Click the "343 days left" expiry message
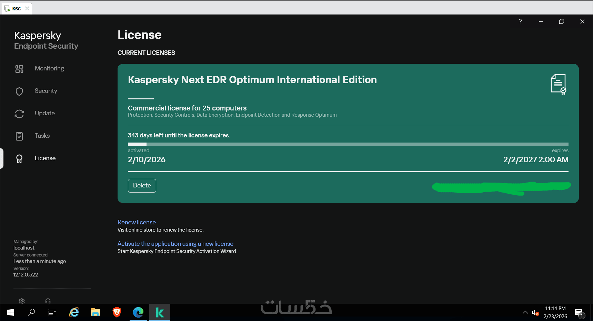 [x=179, y=135]
